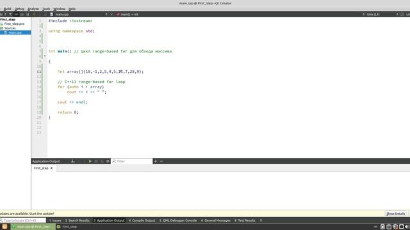This screenshot has height=230, width=410.
Task: Open output settings gear icon
Action: [x=108, y=162]
